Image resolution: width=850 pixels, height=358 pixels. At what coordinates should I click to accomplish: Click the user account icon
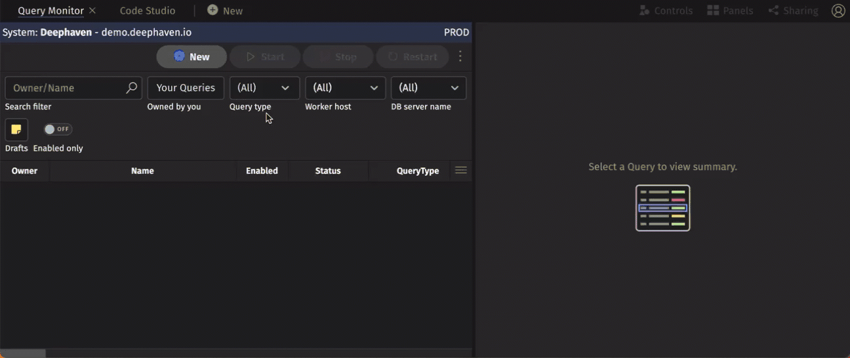point(838,10)
